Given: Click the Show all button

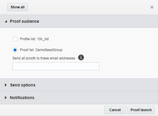Looking at the screenshot, I should (x=17, y=7).
